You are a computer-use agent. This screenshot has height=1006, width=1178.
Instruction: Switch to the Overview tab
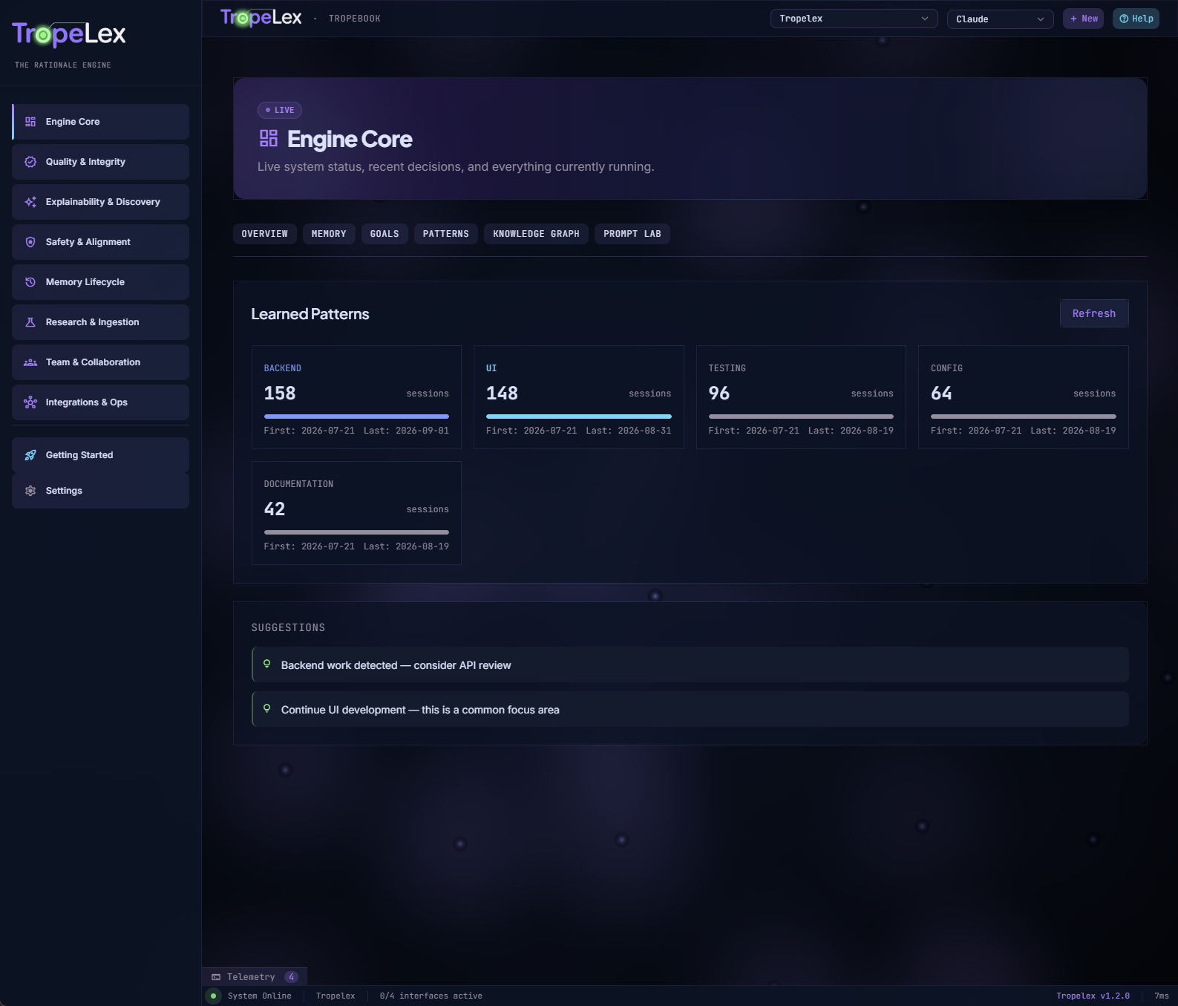[265, 234]
